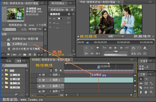Play the program monitor video
Screen dimensions: 156x102
(x=115, y=48)
